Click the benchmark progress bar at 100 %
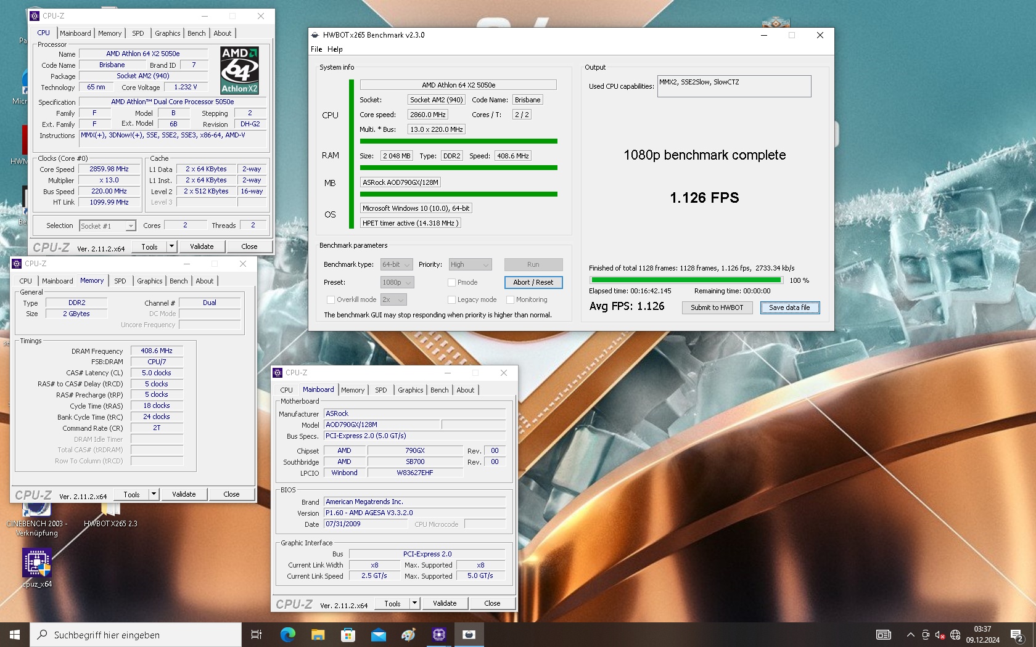Image resolution: width=1036 pixels, height=647 pixels. pos(686,280)
